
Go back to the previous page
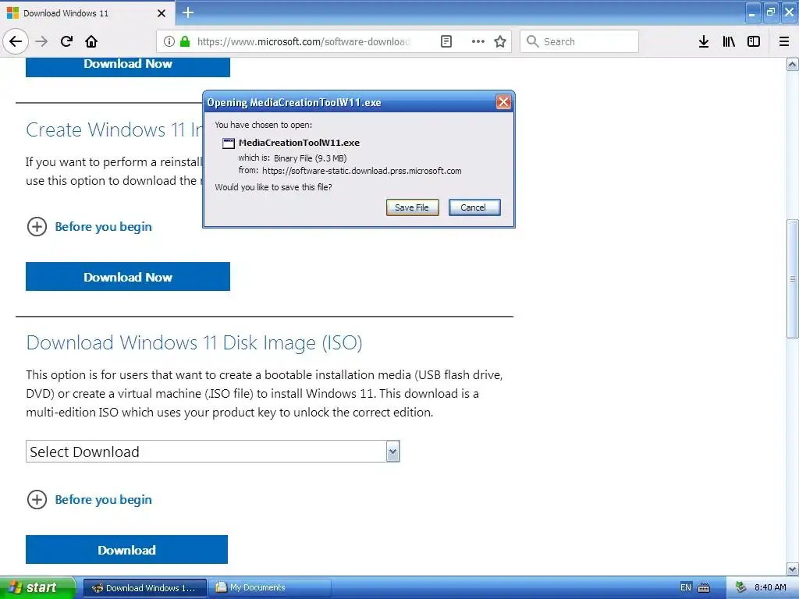[16, 41]
